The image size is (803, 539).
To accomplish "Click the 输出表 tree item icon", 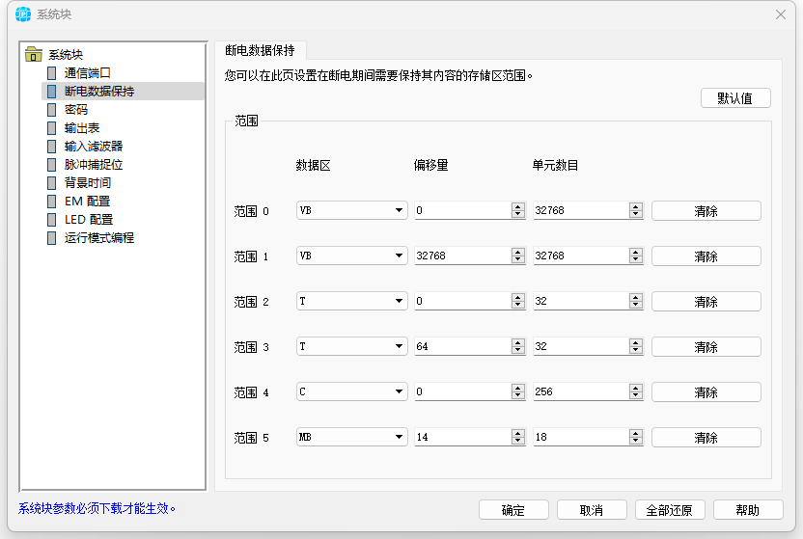I will click(x=51, y=128).
